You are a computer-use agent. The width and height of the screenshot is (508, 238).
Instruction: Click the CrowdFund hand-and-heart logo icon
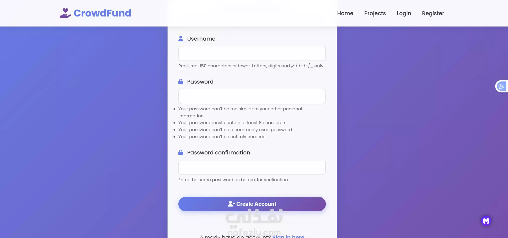click(x=65, y=13)
